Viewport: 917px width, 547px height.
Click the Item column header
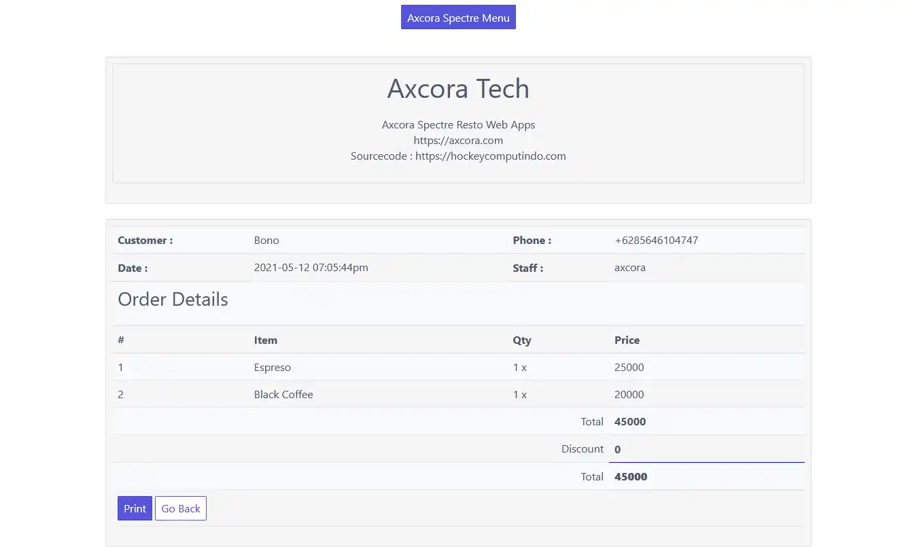(266, 340)
